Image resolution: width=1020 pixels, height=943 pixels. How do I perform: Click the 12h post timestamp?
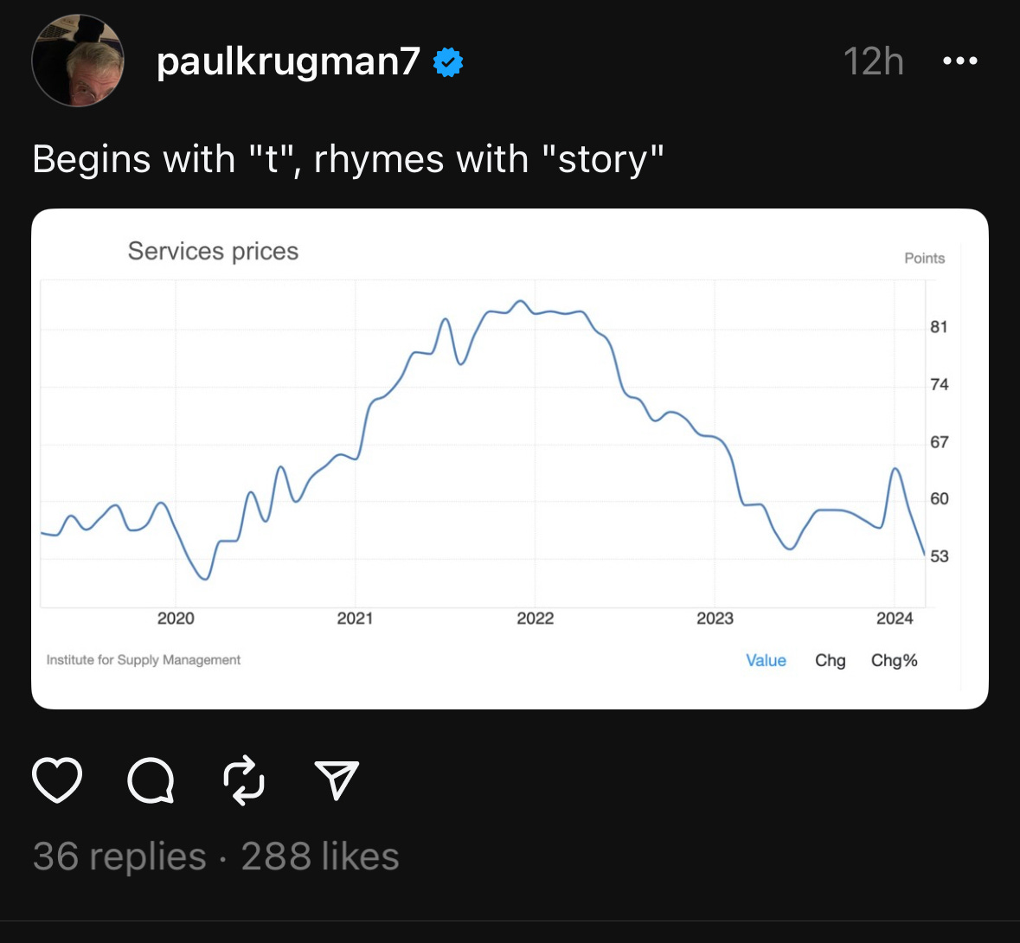point(874,61)
